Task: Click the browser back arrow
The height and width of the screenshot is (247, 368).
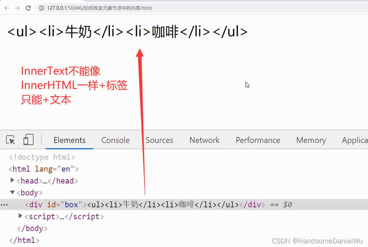Action: pyautogui.click(x=6, y=7)
